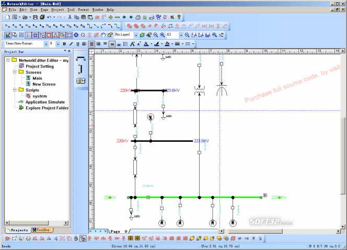Open the No Layer dropdown

click(136, 35)
